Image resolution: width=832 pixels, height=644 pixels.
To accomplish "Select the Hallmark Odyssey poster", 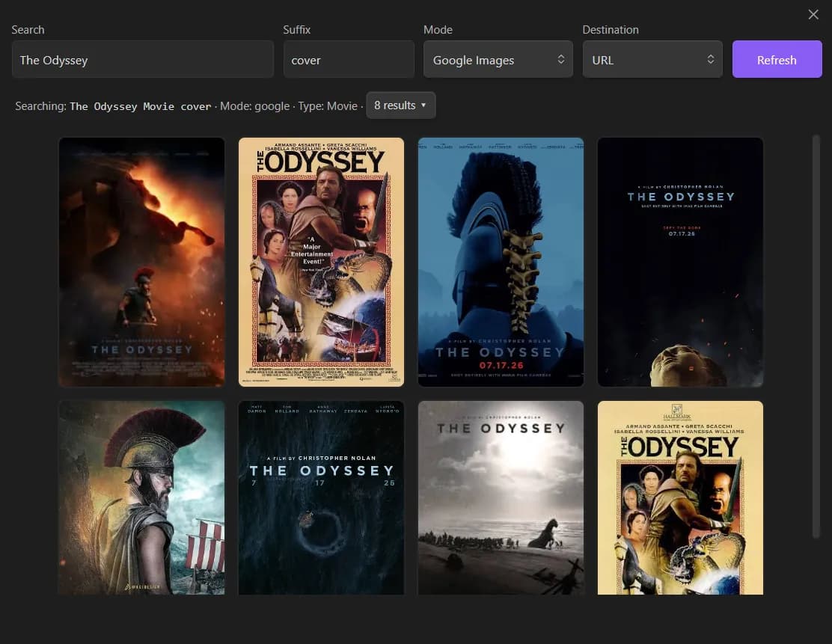I will pos(680,497).
